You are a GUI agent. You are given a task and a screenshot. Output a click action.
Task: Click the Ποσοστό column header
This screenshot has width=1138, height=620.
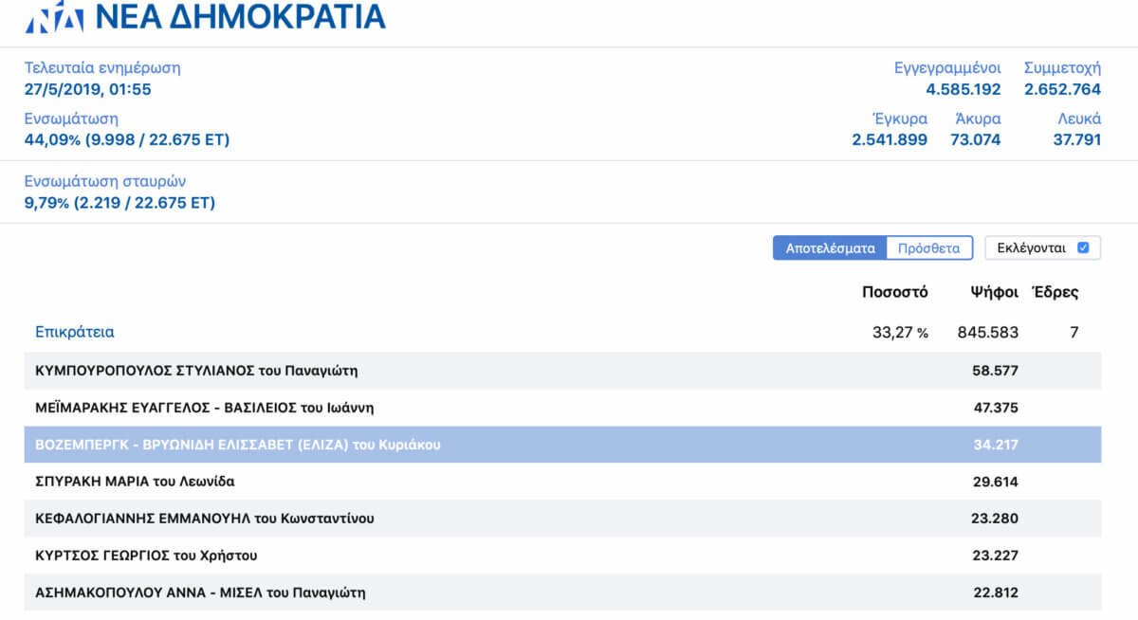click(894, 292)
